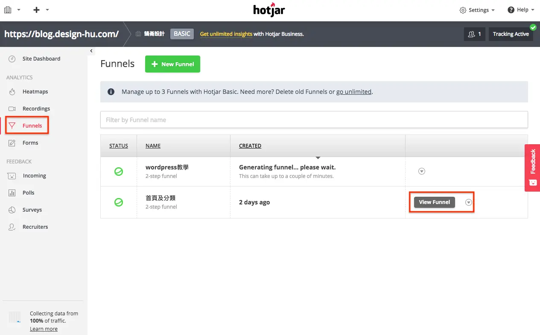Screen dimensions: 540x335
Task: Click the Site Dashboard gauge icon
Action: (x=12, y=59)
